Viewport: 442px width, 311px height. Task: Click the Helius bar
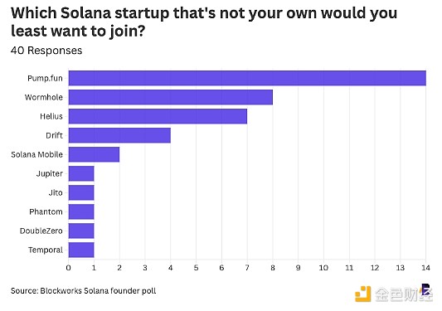click(x=158, y=116)
